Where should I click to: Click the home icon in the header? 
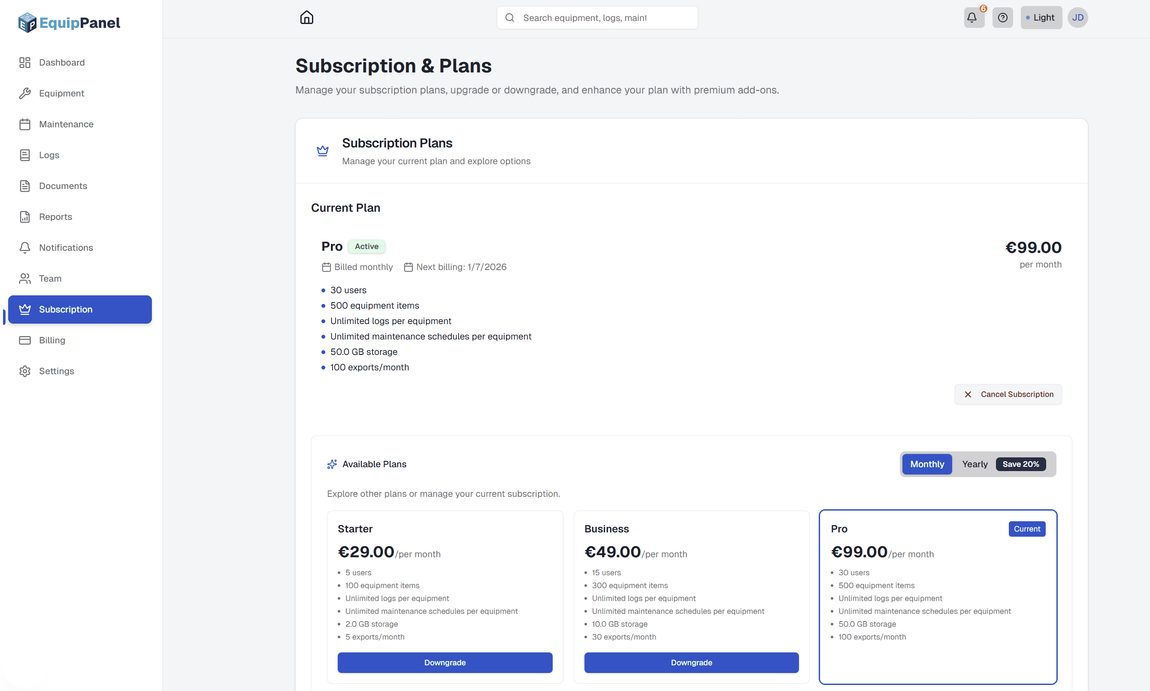307,17
